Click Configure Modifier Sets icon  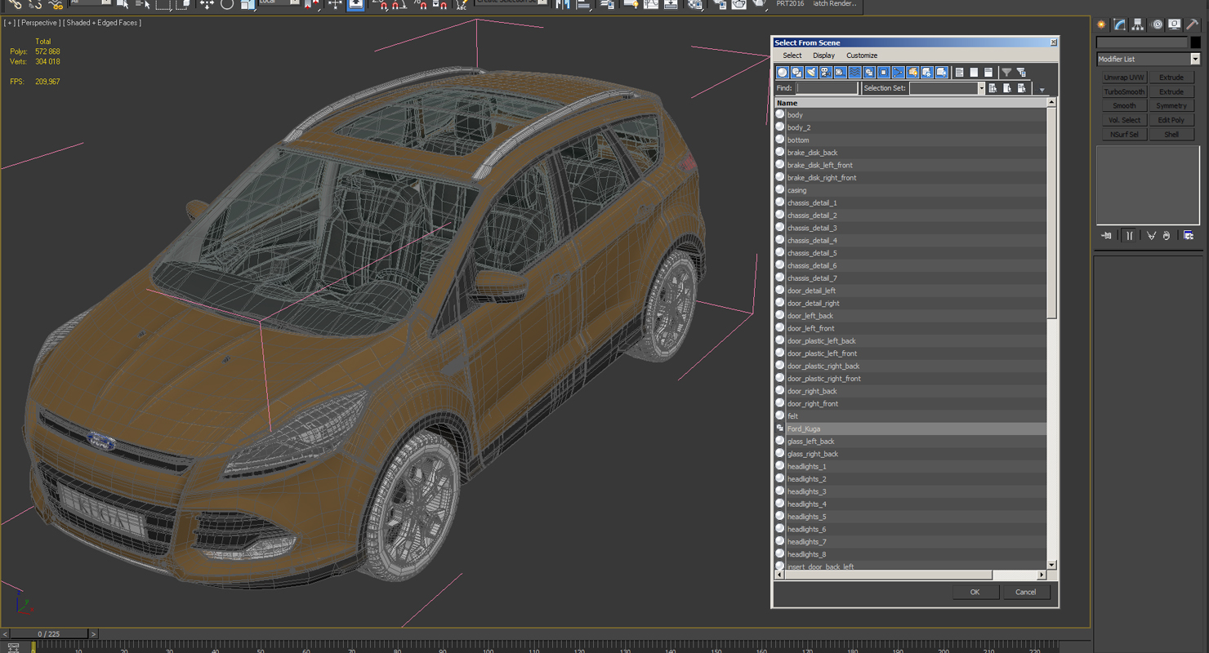(x=1189, y=236)
